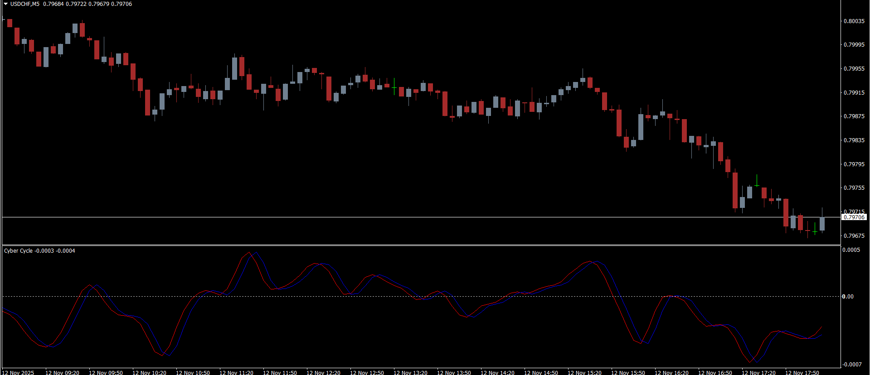Screen dimensions: 870x375
Task: Click the red Cyber Cycle line's right end
Action: pos(821,327)
